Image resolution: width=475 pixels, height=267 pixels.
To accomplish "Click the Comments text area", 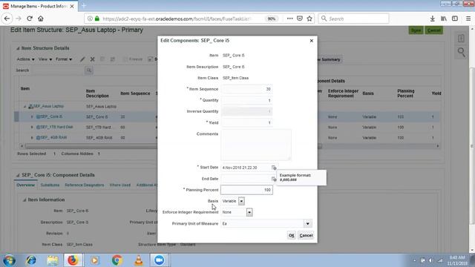I will [256, 145].
